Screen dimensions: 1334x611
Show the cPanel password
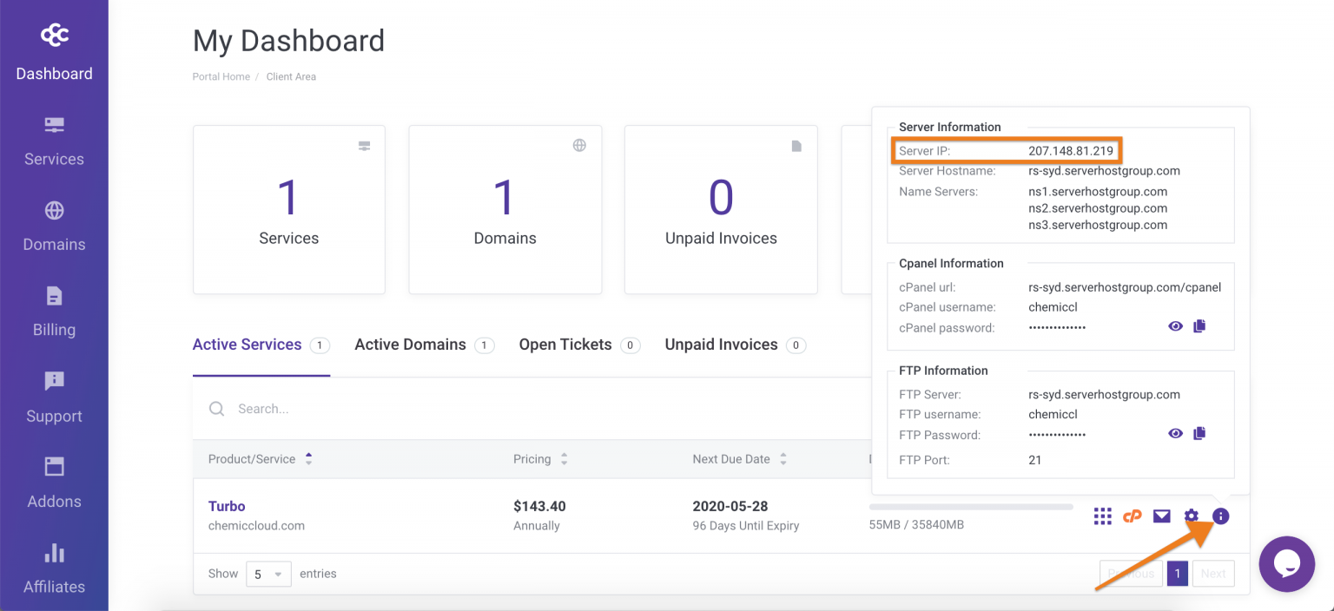pos(1175,326)
